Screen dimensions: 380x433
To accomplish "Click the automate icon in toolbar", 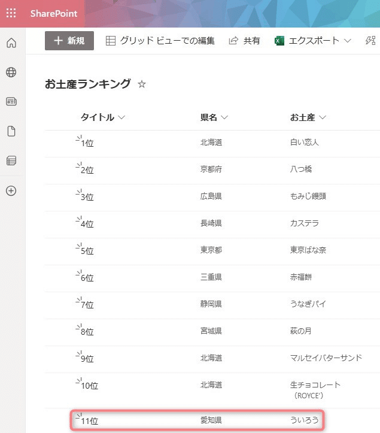I will click(x=370, y=41).
